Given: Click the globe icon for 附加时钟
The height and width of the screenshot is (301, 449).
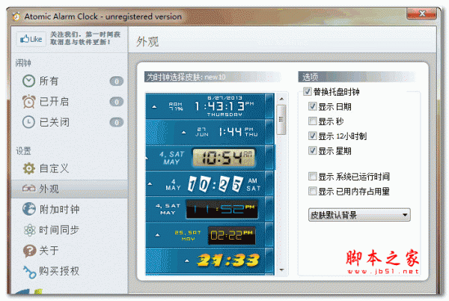Looking at the screenshot, I should click(x=29, y=209).
